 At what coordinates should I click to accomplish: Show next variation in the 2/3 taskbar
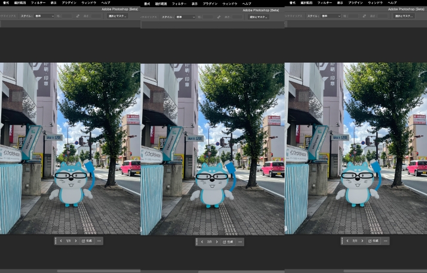(217, 242)
